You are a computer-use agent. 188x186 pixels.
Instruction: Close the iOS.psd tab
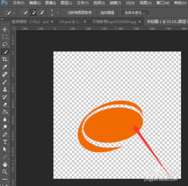[85, 22]
